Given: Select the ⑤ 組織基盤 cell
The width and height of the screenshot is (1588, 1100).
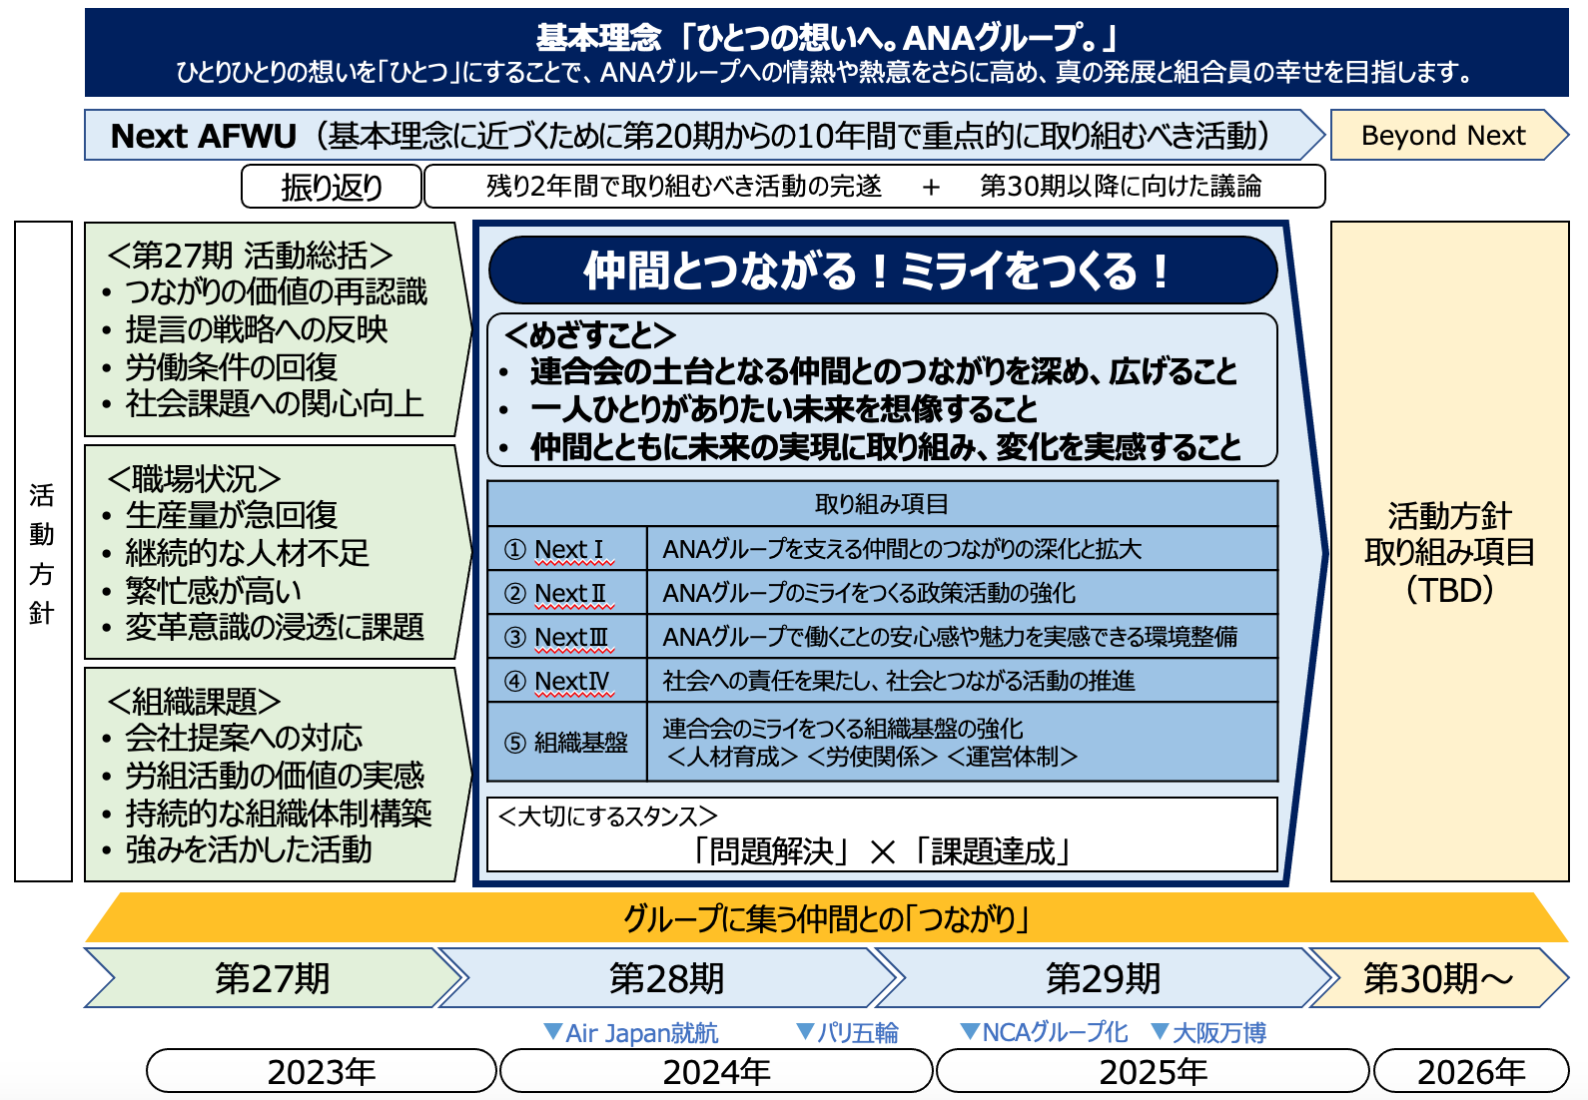Looking at the screenshot, I should tap(567, 742).
